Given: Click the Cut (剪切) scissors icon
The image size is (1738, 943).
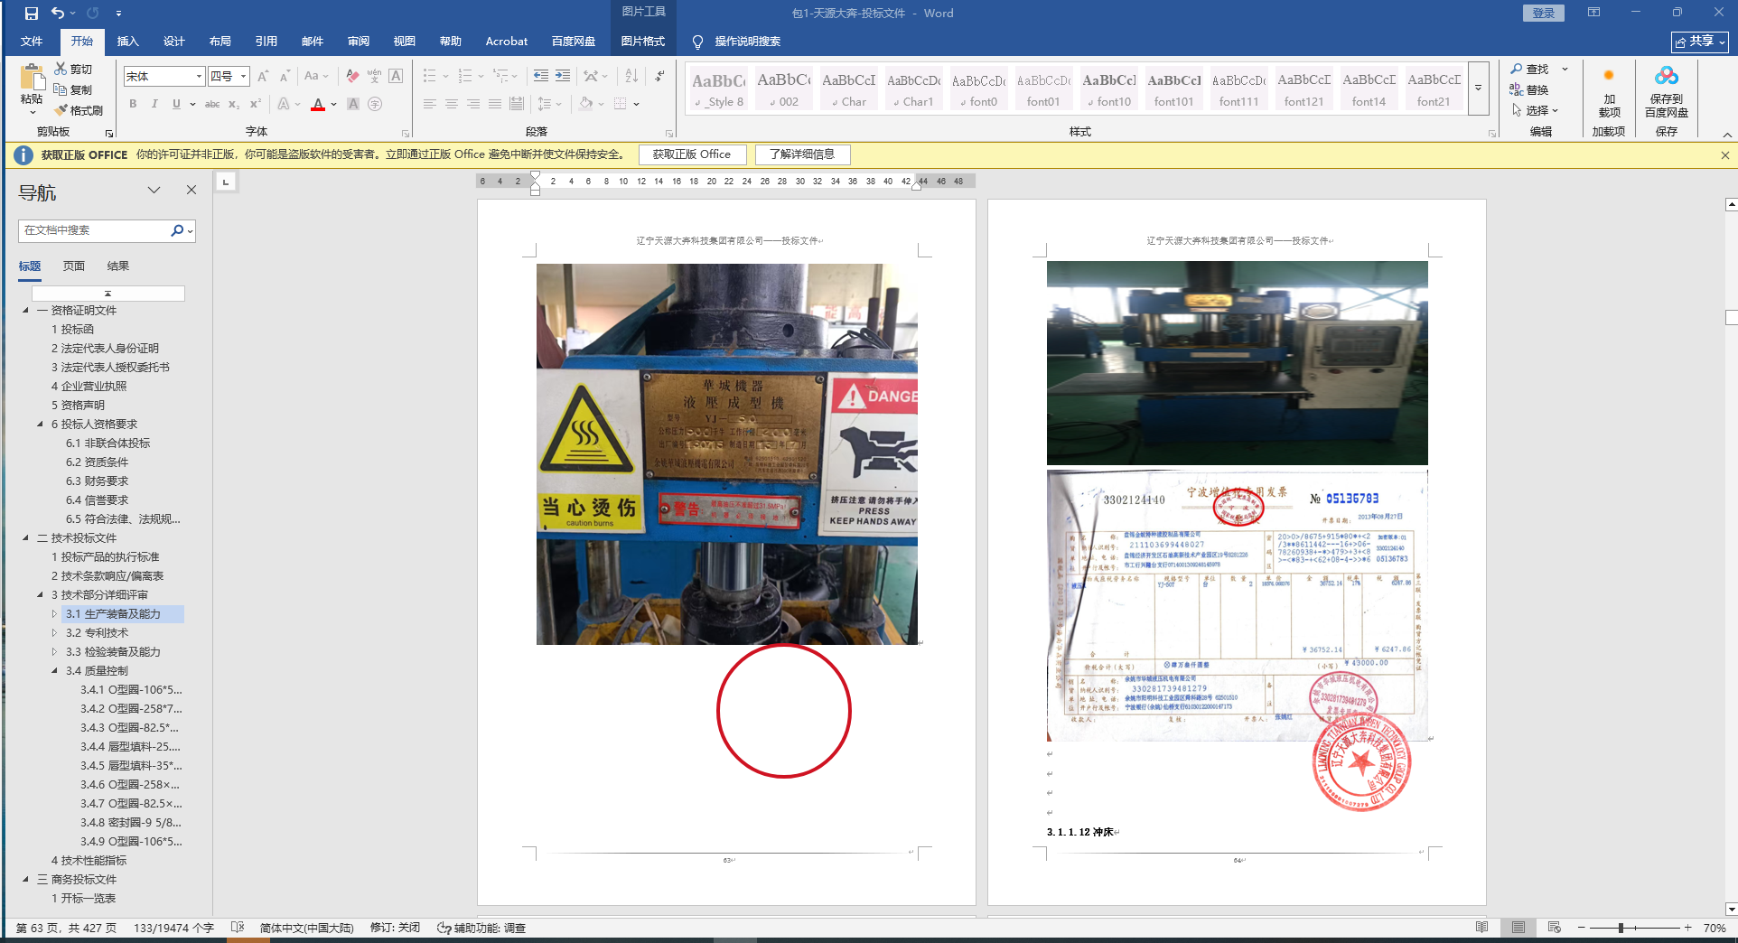Looking at the screenshot, I should coord(61,69).
